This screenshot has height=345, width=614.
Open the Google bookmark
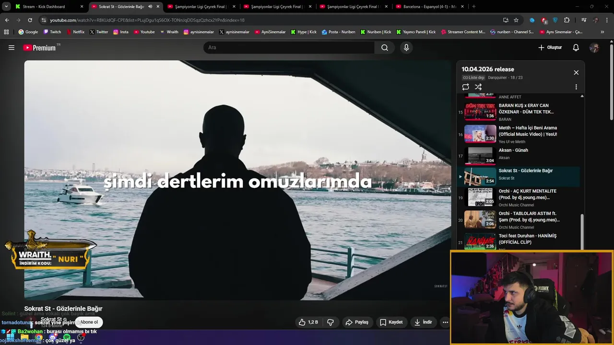point(28,32)
